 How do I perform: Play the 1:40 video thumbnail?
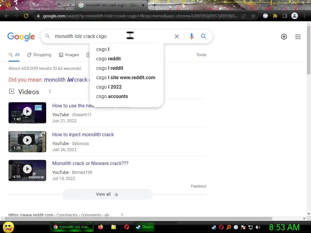point(27,113)
